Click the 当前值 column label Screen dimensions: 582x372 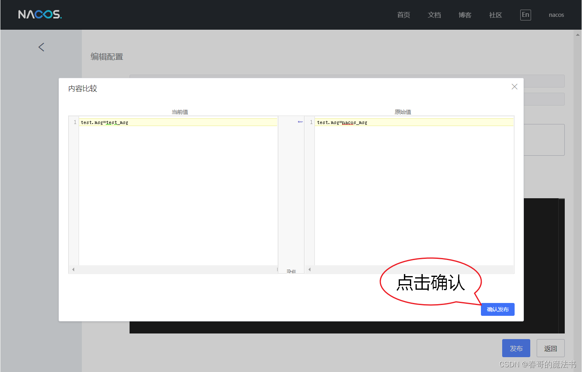180,112
